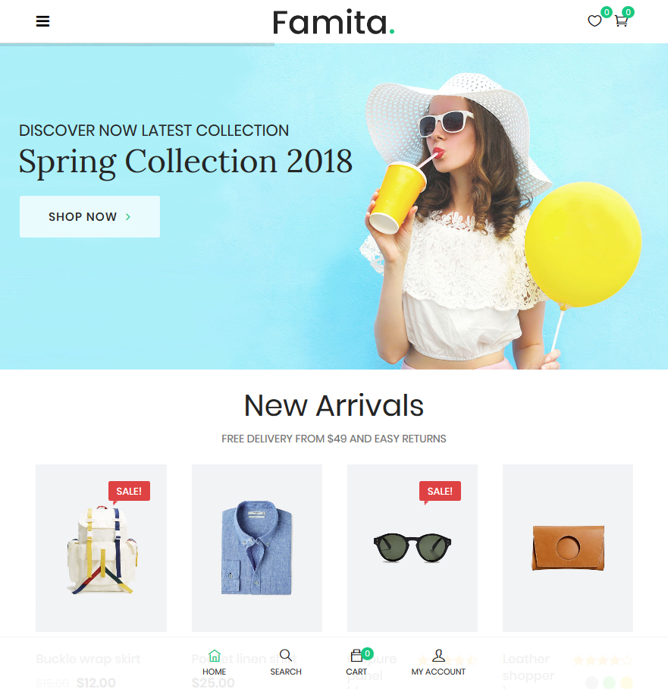
Task: Click the Shop Now button
Action: [89, 216]
